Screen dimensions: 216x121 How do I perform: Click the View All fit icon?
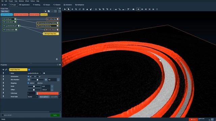click(111, 9)
